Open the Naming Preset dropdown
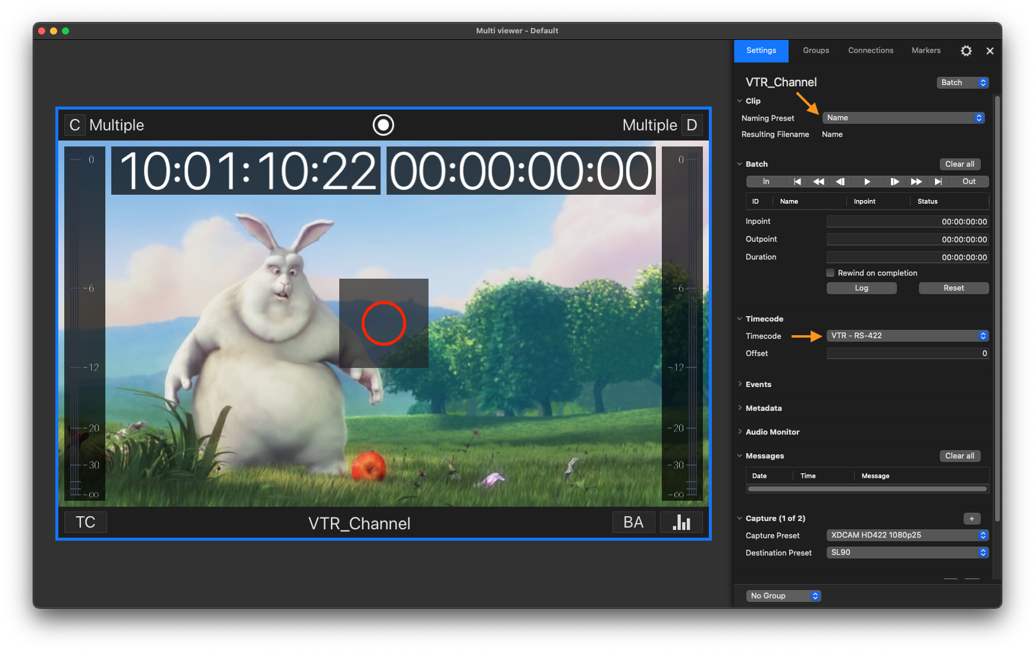This screenshot has height=652, width=1035. click(x=903, y=118)
